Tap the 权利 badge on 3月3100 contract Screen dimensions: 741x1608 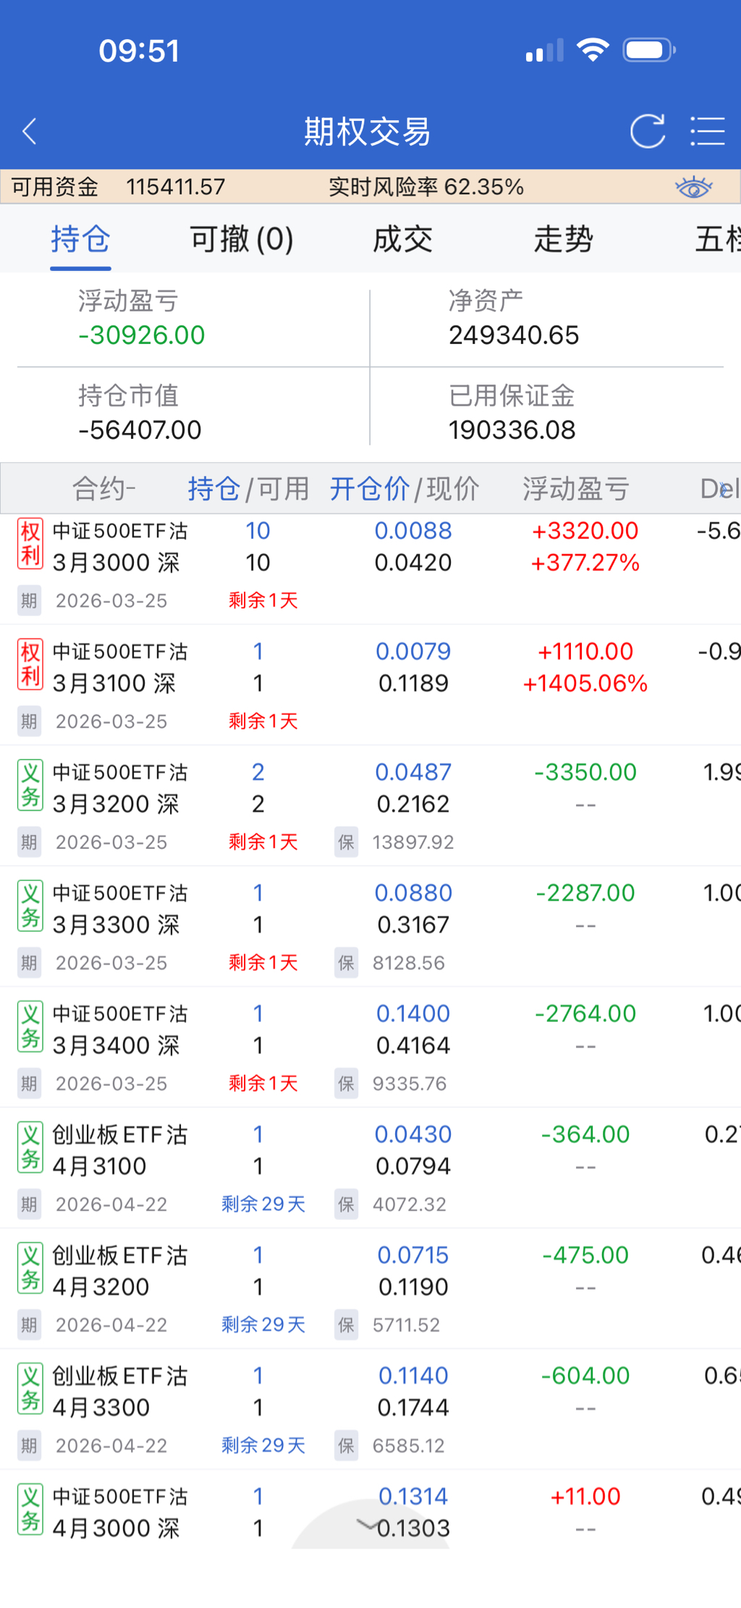(x=30, y=665)
